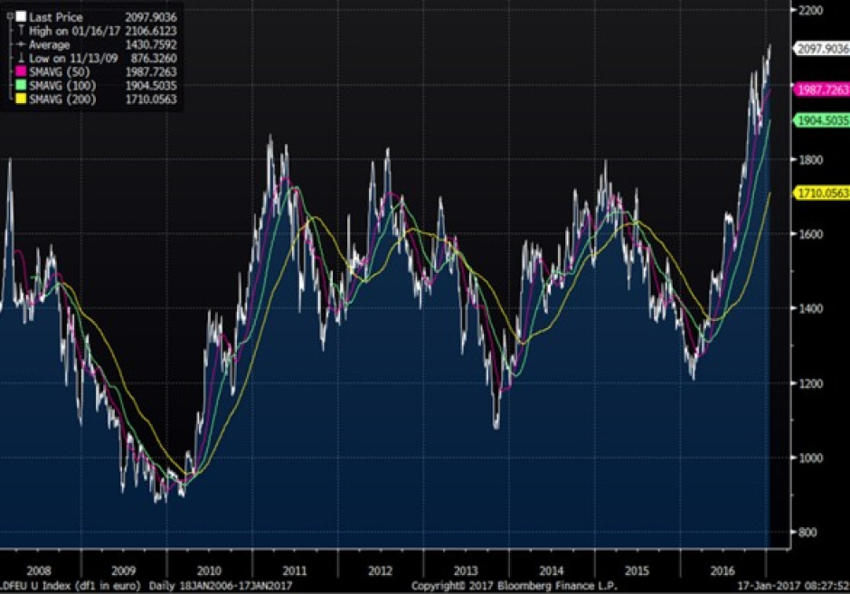Click the yellow SMAVG (200) legend swatch
This screenshot has width=850, height=594.
tap(20, 99)
